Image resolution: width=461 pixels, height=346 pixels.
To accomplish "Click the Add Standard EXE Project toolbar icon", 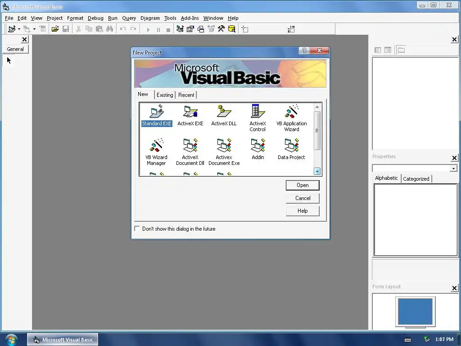I will coord(12,29).
